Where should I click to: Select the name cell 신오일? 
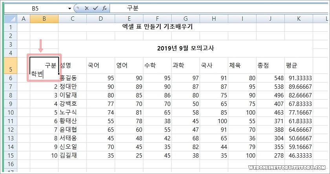[x=72, y=147]
